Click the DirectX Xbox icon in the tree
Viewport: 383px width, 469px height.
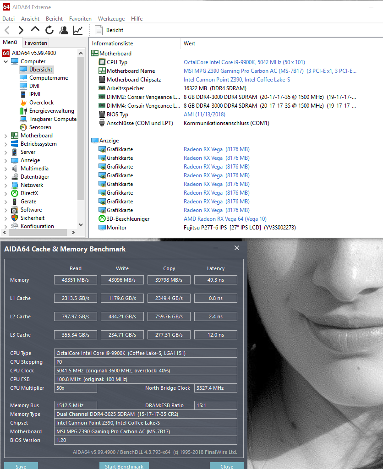click(14, 194)
